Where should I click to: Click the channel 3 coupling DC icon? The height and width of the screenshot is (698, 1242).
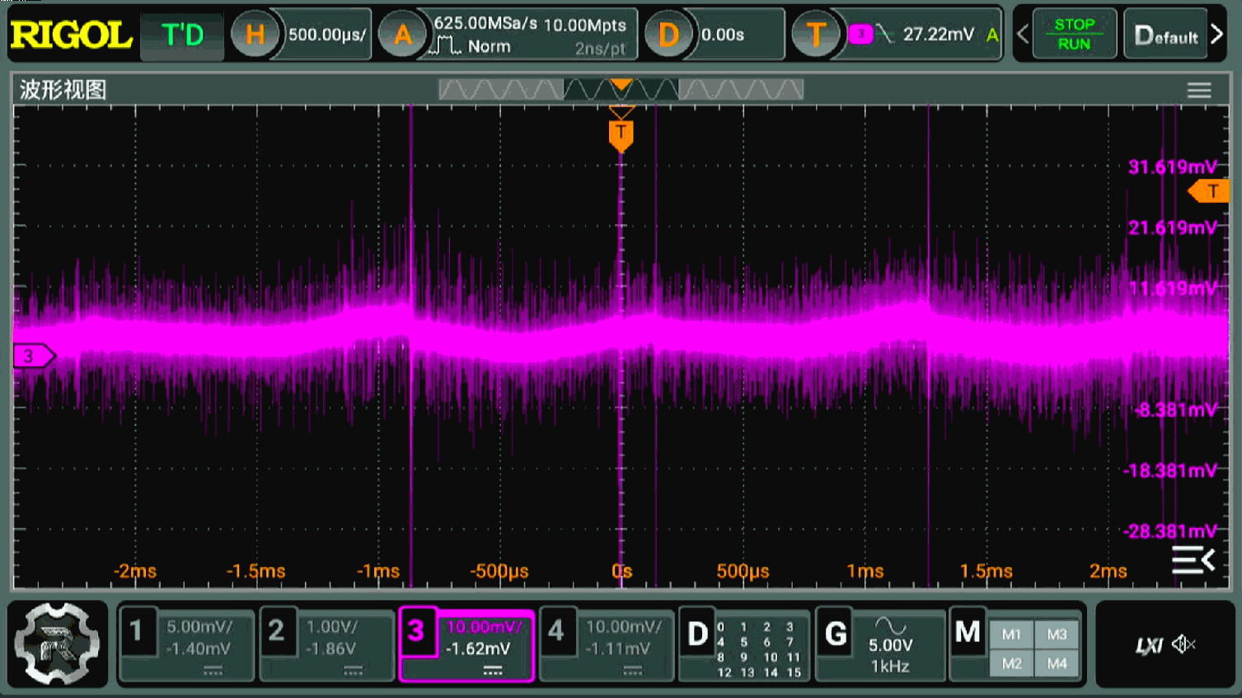(x=493, y=672)
